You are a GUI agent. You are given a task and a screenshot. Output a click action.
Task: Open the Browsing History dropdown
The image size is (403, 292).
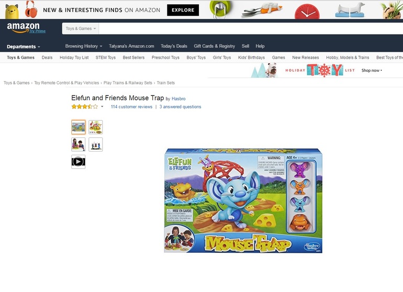[84, 46]
